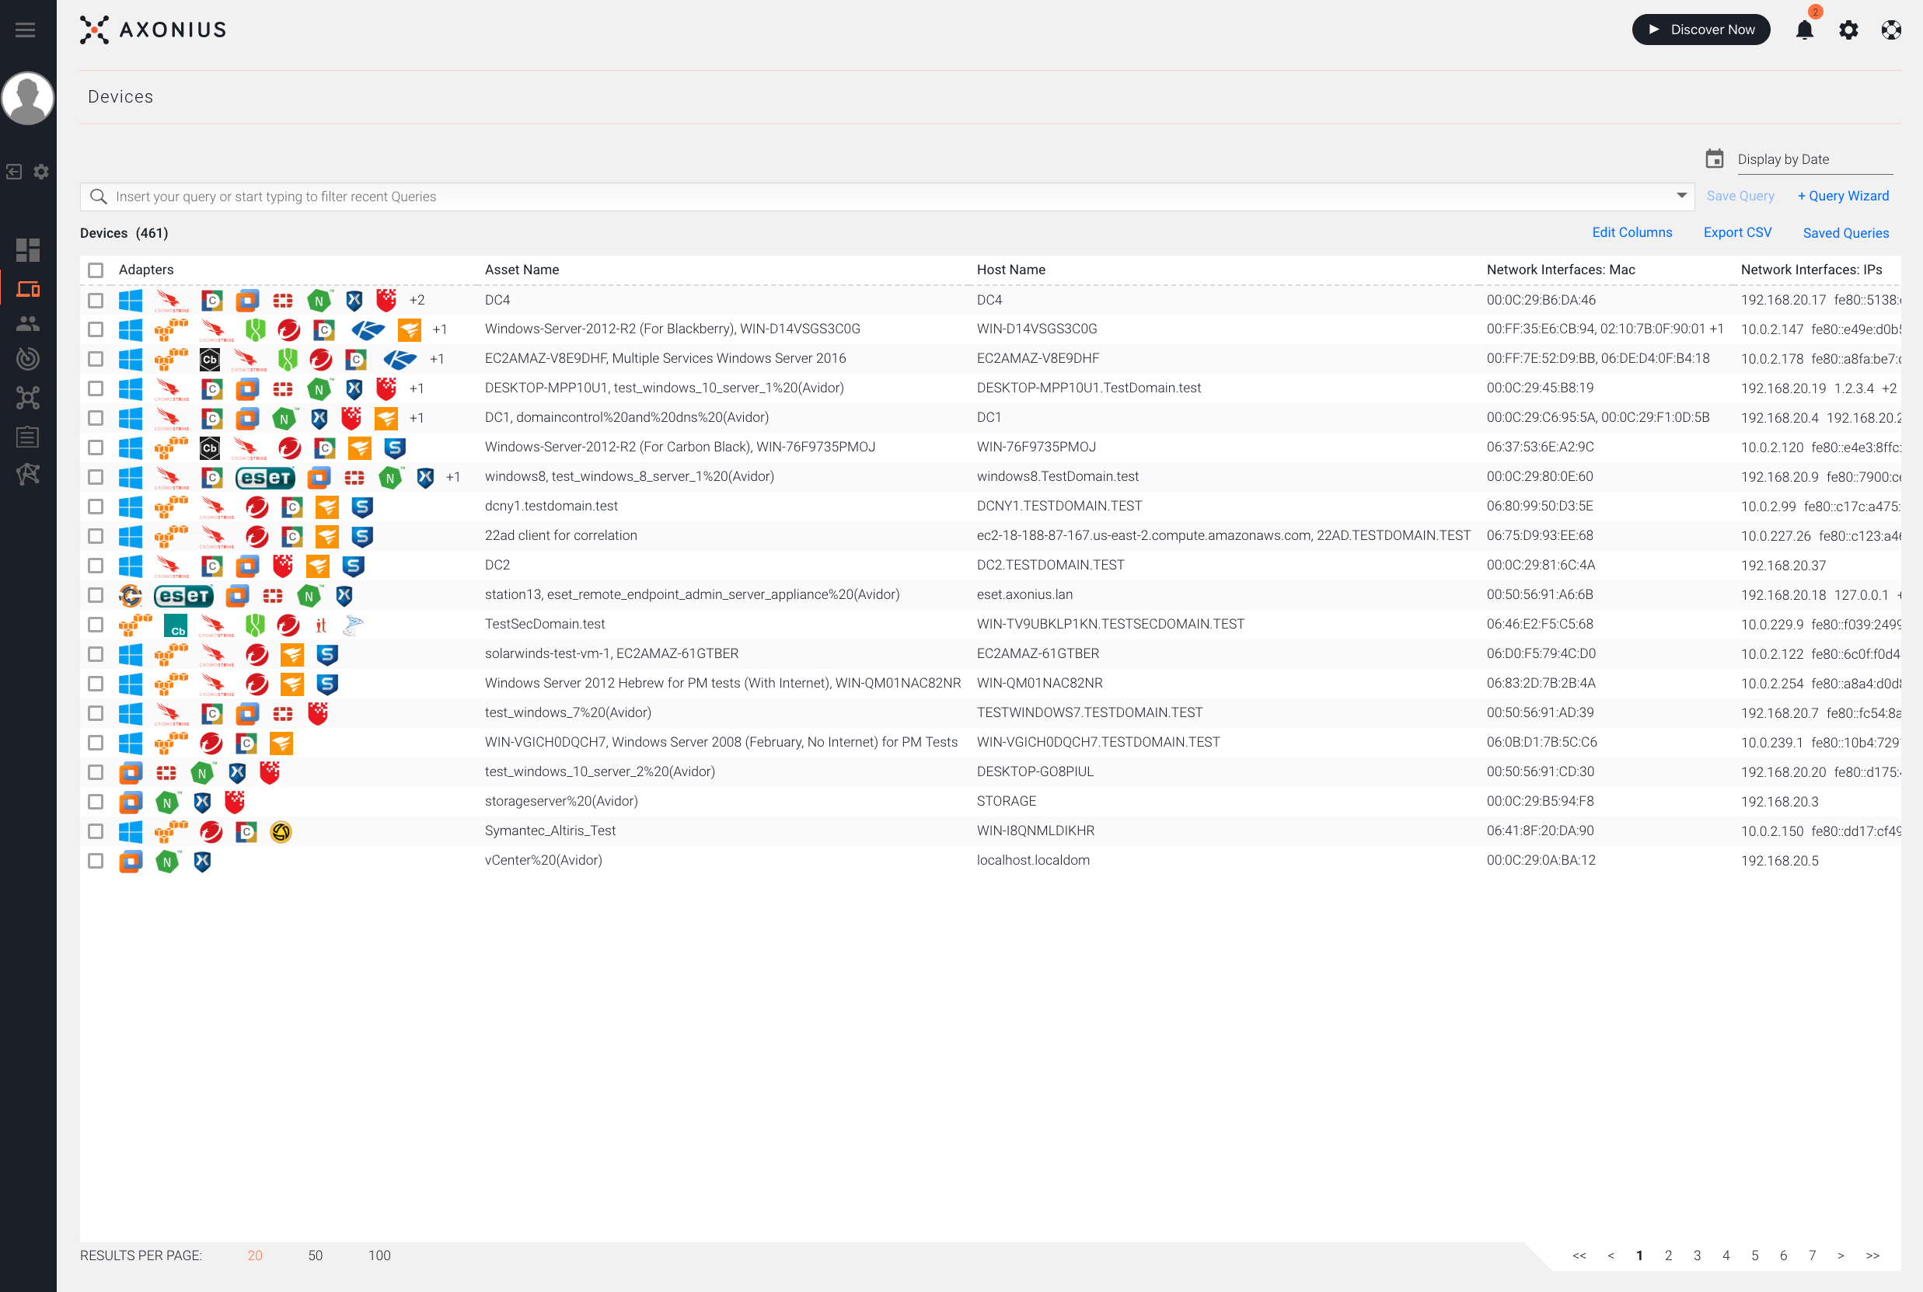This screenshot has width=1923, height=1292.
Task: Expand +2 more adapters in DC4 row
Action: pyautogui.click(x=417, y=300)
